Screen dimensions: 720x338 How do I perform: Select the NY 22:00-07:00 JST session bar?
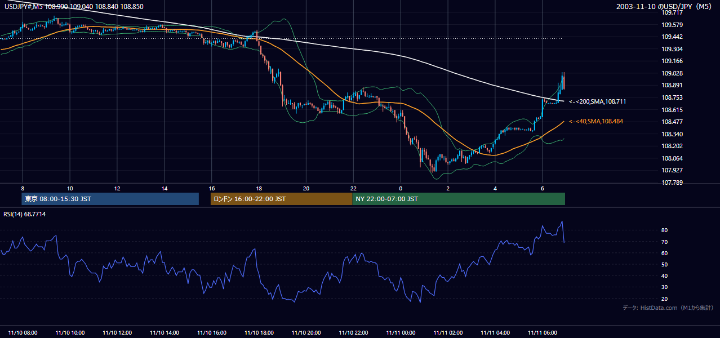coord(459,199)
